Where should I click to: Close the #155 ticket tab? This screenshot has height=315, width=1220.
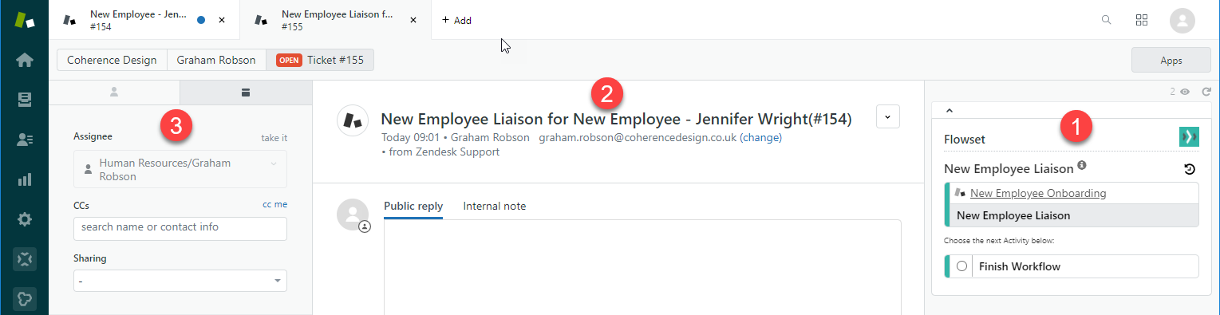[x=413, y=20]
